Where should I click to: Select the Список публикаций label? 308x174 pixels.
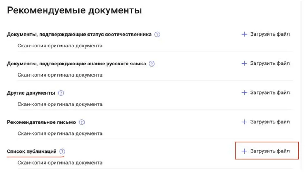click(x=32, y=151)
